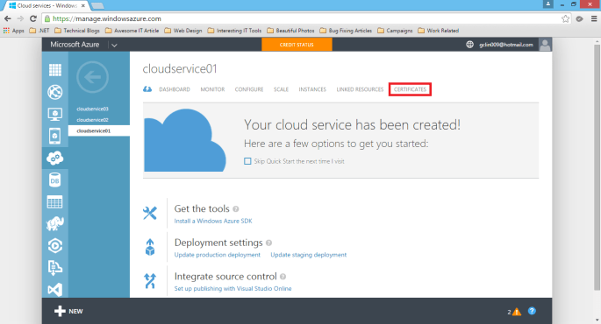Image resolution: width=601 pixels, height=324 pixels.
Task: Open Update production deployment link
Action: (218, 255)
